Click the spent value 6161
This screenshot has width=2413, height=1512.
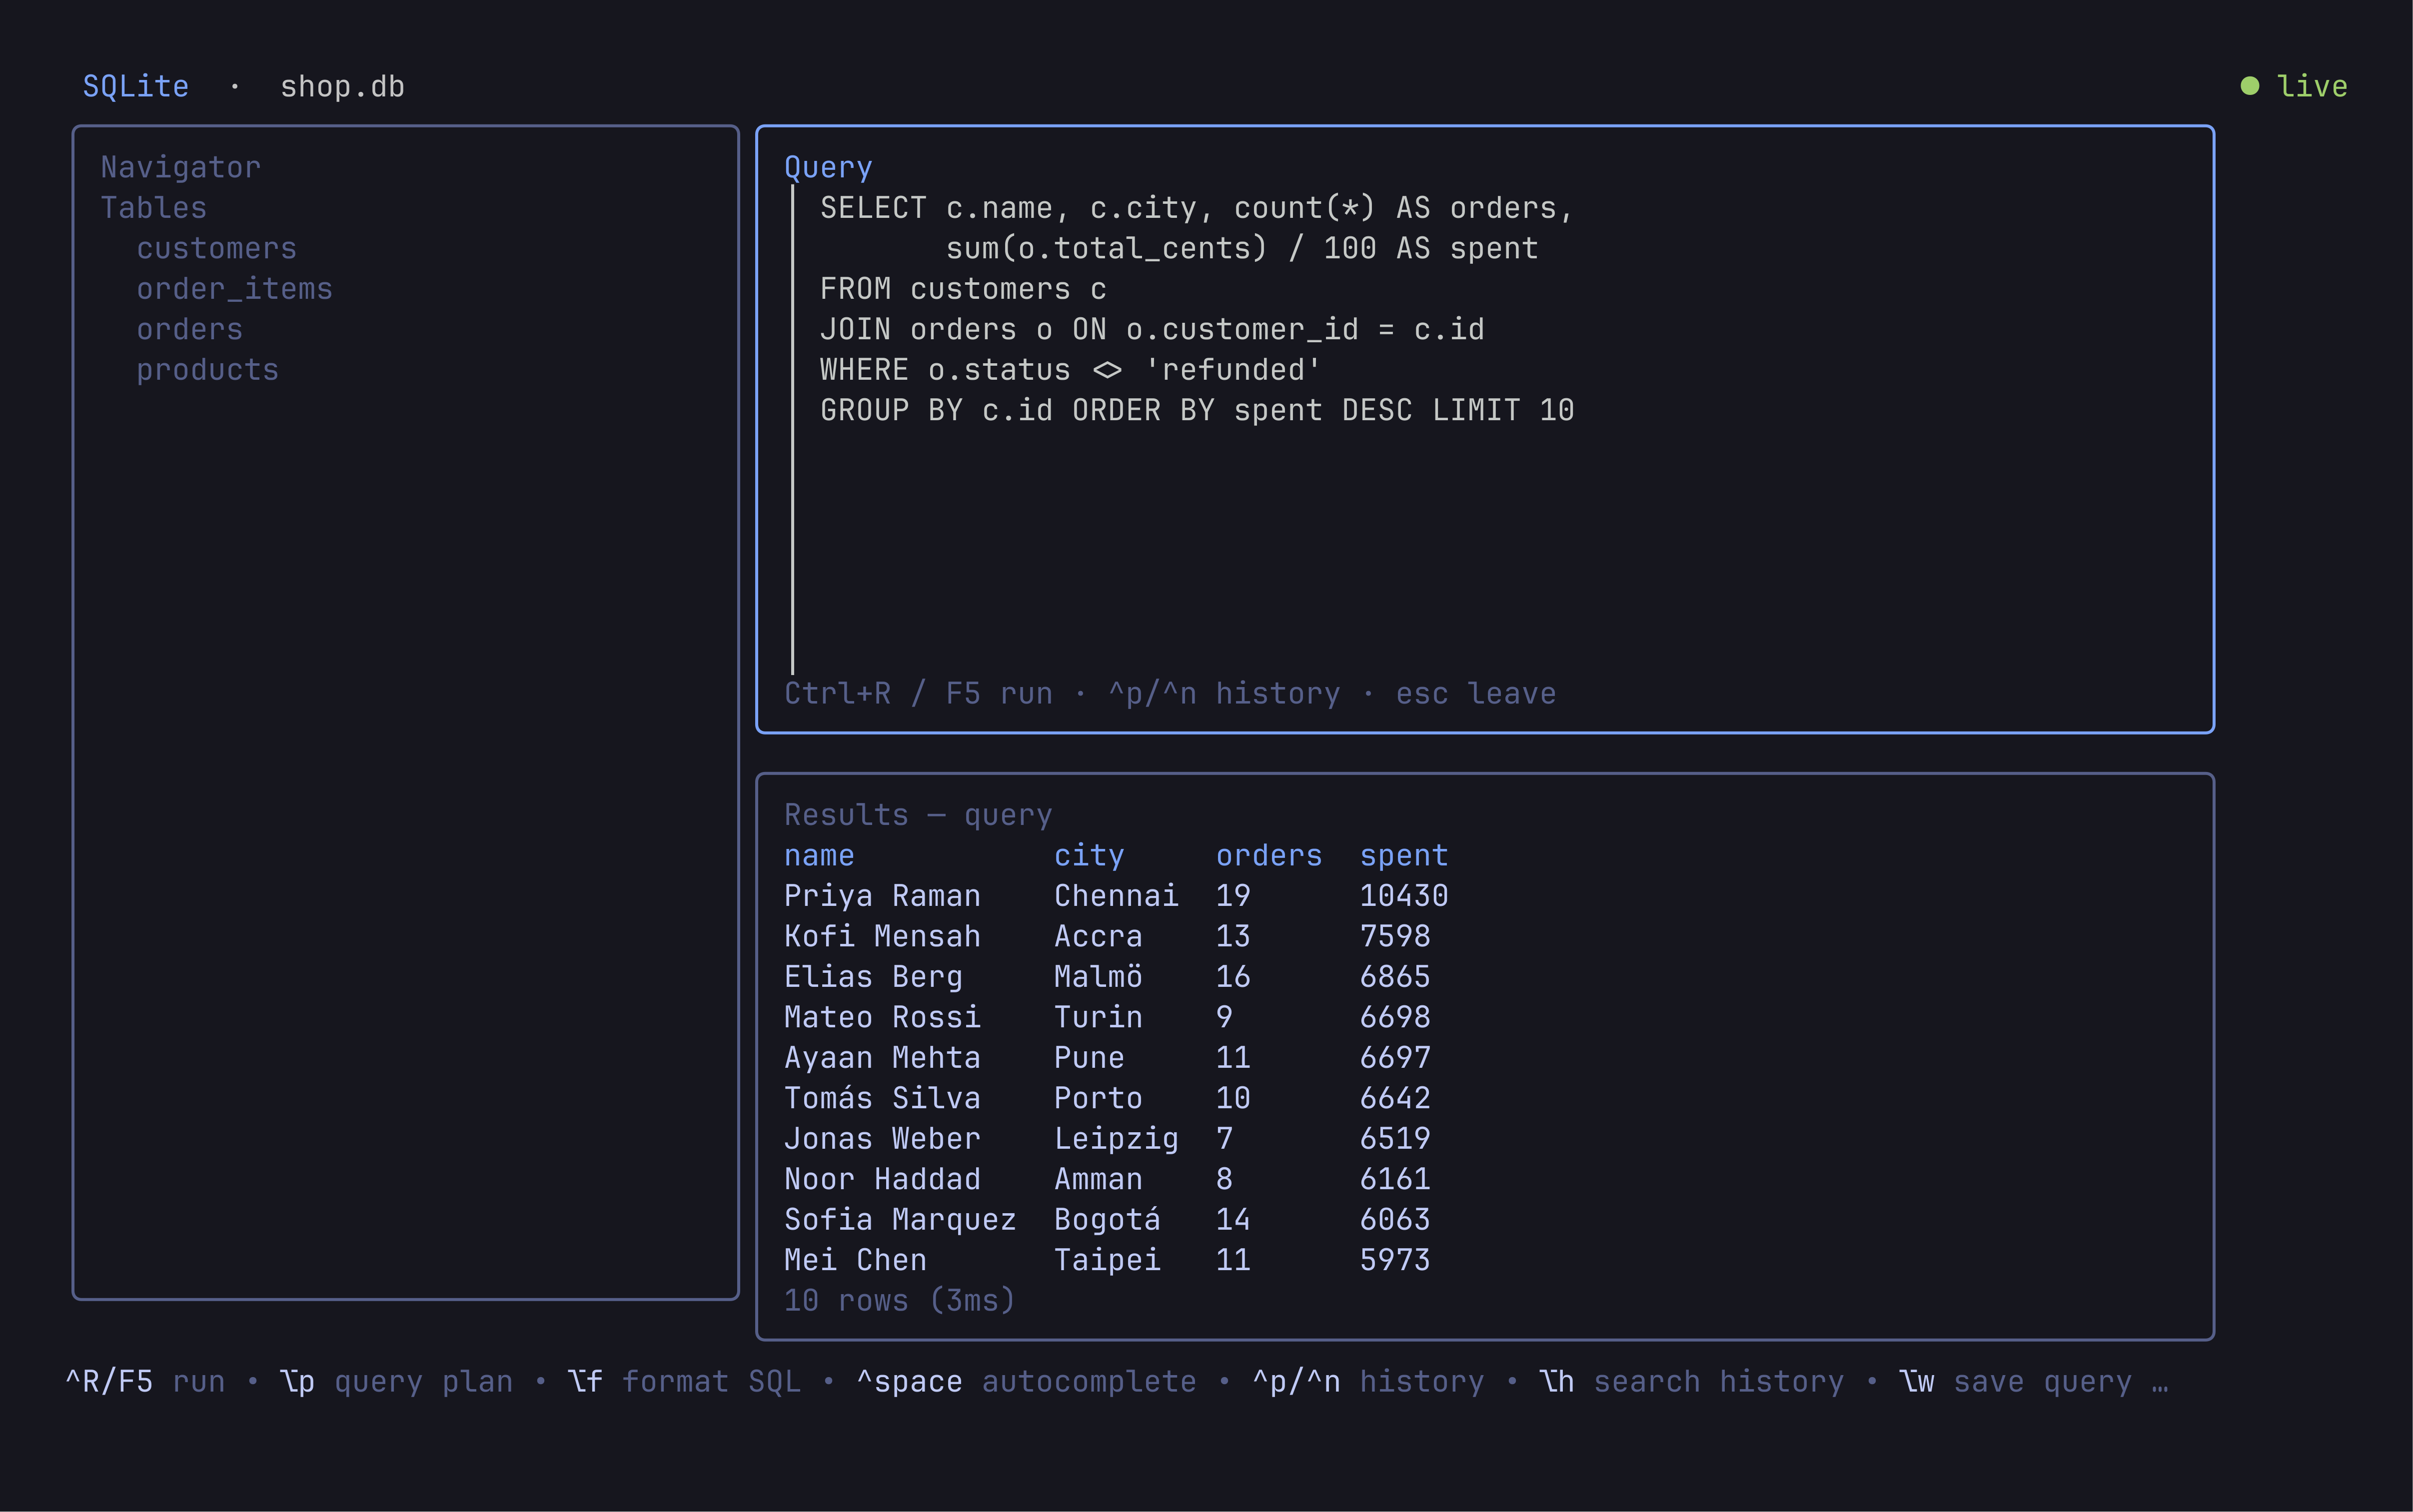click(1395, 1180)
